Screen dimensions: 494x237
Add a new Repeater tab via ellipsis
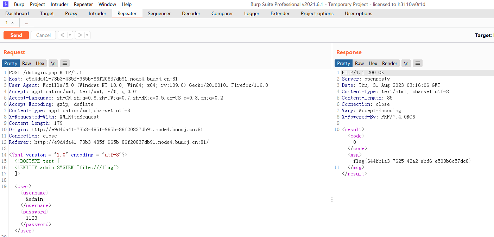pos(26,23)
